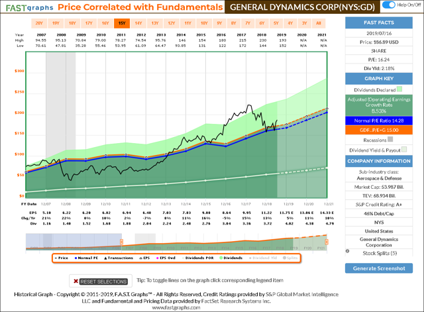Screen dimensions: 424x312
Task: Click the S&P Credit Rating A+ entry
Action: point(379,205)
